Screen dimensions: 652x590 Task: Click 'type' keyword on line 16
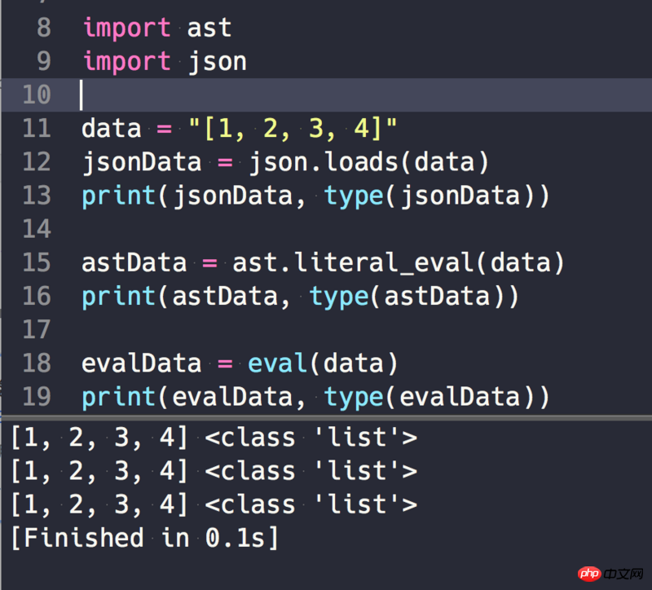[x=338, y=297]
